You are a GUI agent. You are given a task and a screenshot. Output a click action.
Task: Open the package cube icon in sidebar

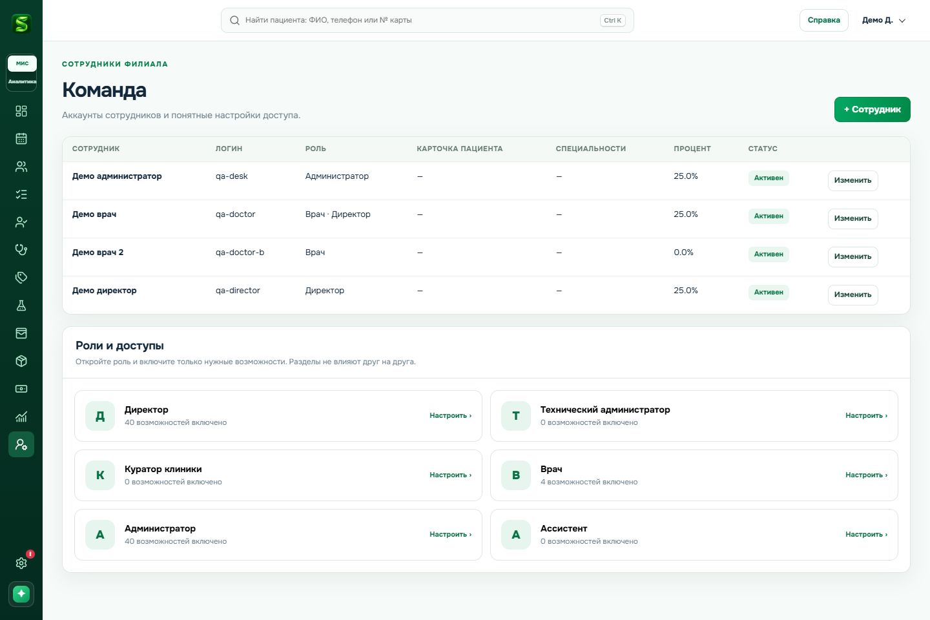21,361
